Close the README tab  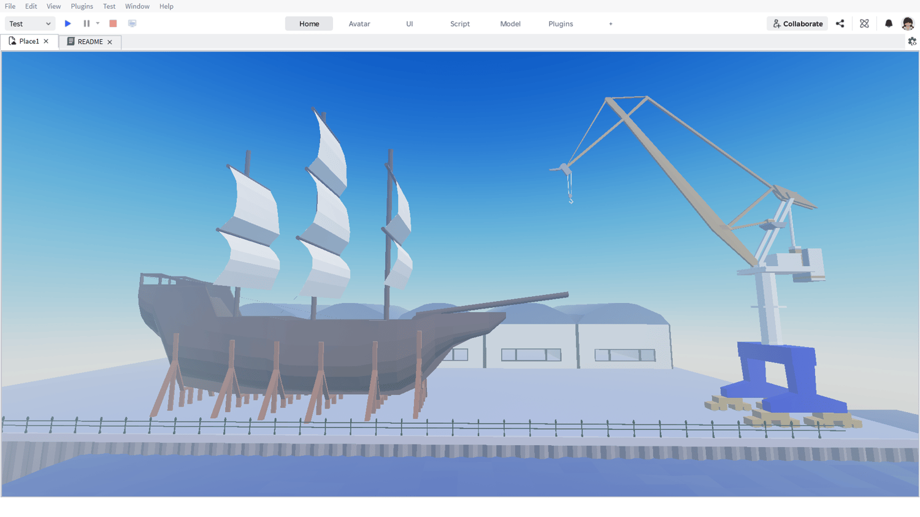110,42
